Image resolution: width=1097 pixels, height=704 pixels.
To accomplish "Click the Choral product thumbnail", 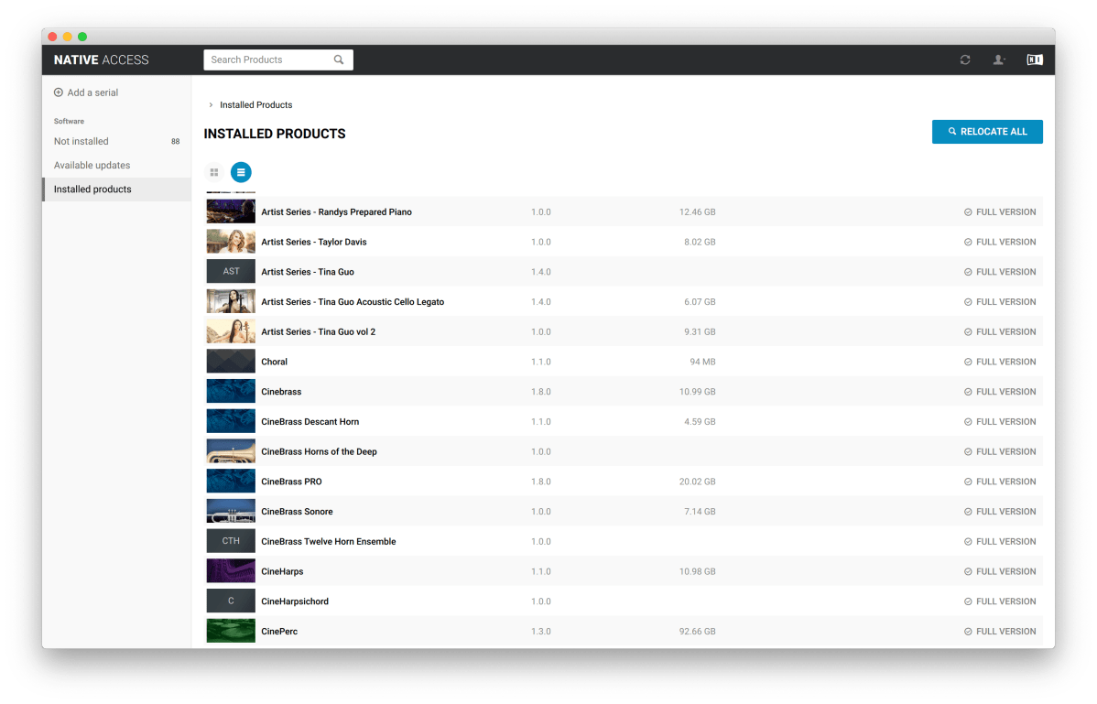I will point(231,362).
